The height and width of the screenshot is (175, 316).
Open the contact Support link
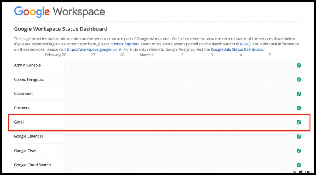124,44
